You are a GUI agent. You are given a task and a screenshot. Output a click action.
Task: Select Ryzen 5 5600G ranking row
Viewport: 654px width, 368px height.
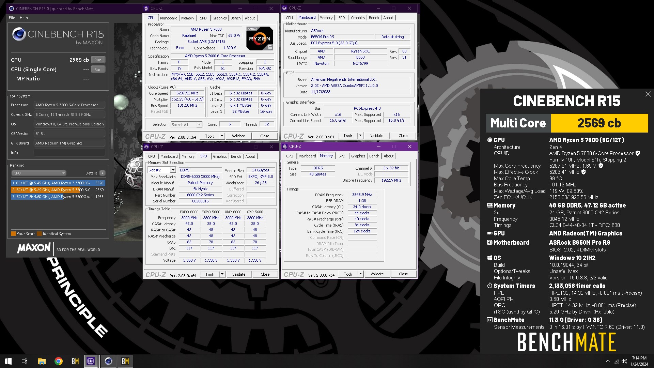pos(58,197)
